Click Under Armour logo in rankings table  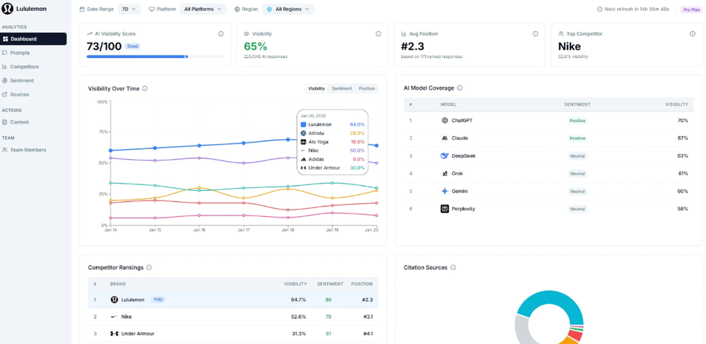click(x=114, y=333)
